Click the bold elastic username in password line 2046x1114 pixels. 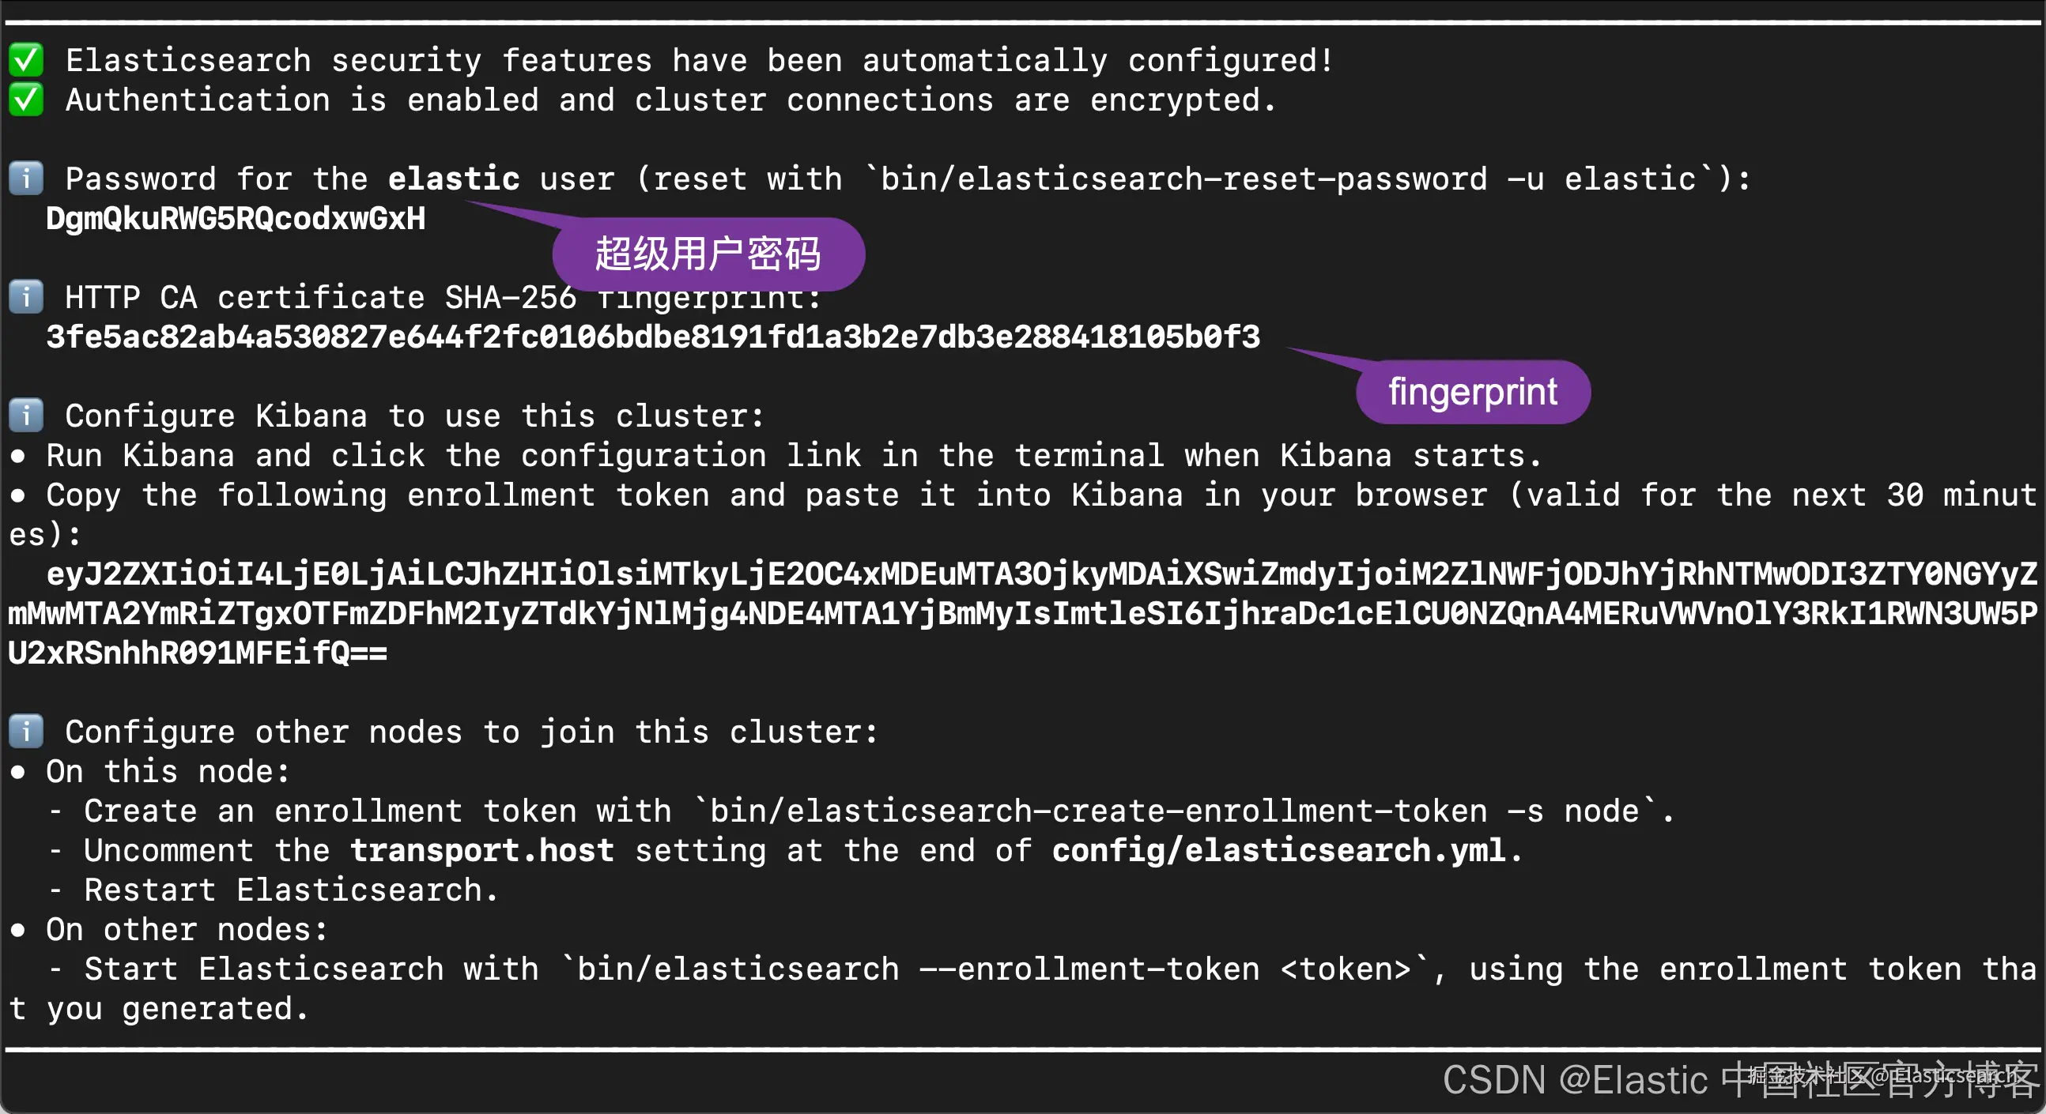[x=454, y=179]
